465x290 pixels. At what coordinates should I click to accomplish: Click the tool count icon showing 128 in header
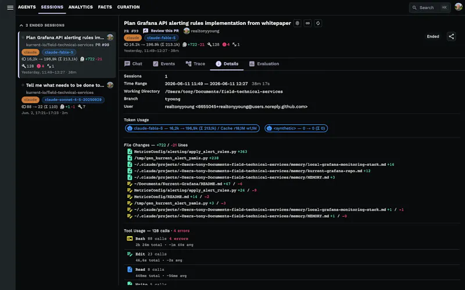(209, 45)
